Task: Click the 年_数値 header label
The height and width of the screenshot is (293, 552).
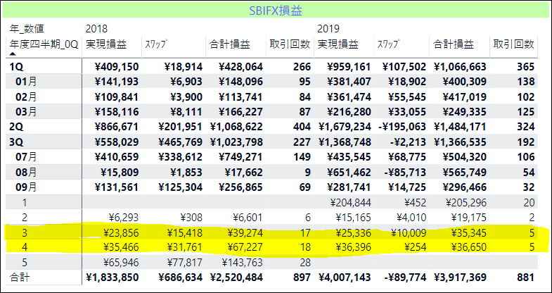Action: pos(27,29)
